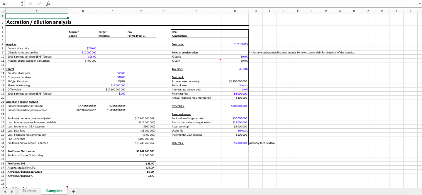422x195 pixels.
Task: Select target EPS forecast $2,00 cell
Action: coord(112,93)
